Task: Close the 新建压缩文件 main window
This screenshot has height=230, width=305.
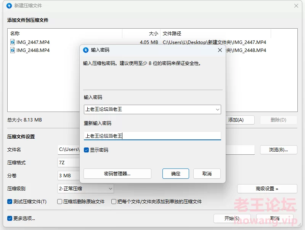Action: (296, 6)
